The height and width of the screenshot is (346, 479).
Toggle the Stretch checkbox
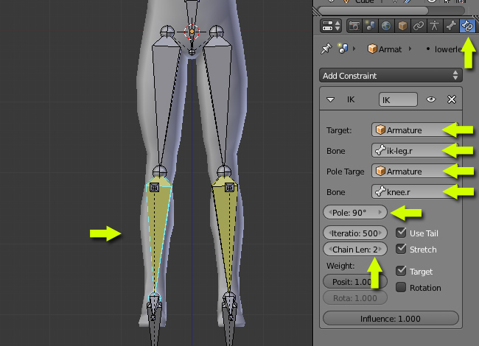coord(401,249)
